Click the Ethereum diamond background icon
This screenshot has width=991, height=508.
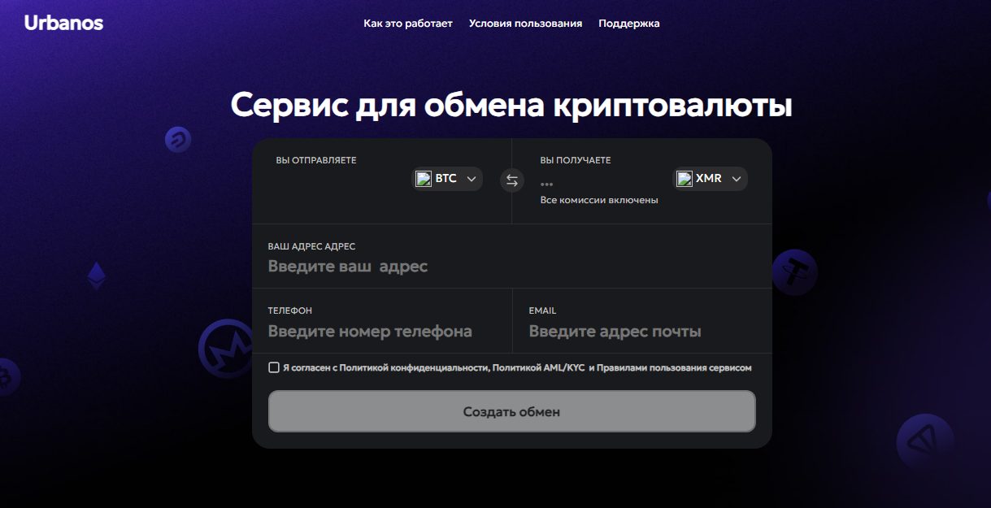[x=97, y=276]
